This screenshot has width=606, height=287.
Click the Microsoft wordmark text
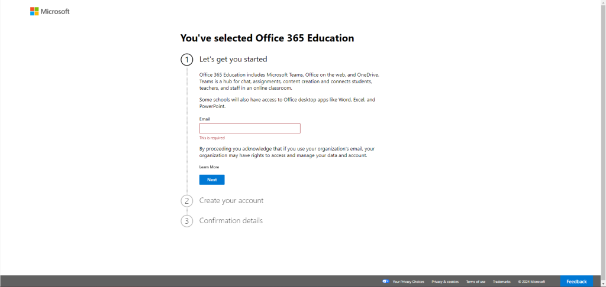point(55,11)
